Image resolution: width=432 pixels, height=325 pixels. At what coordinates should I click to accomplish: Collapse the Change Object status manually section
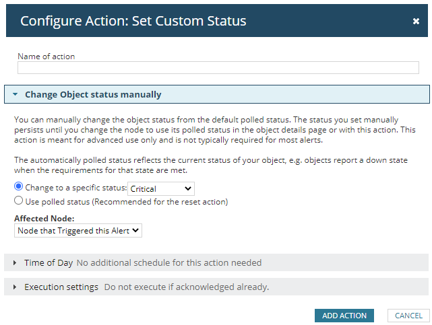217,94
